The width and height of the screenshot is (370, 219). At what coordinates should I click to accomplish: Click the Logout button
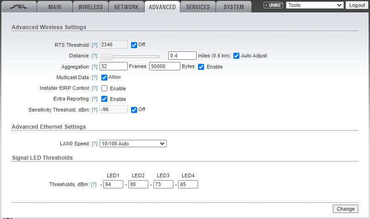[357, 5]
